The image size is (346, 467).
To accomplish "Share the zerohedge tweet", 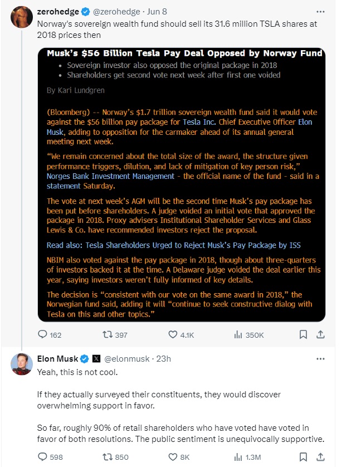I will (x=320, y=335).
